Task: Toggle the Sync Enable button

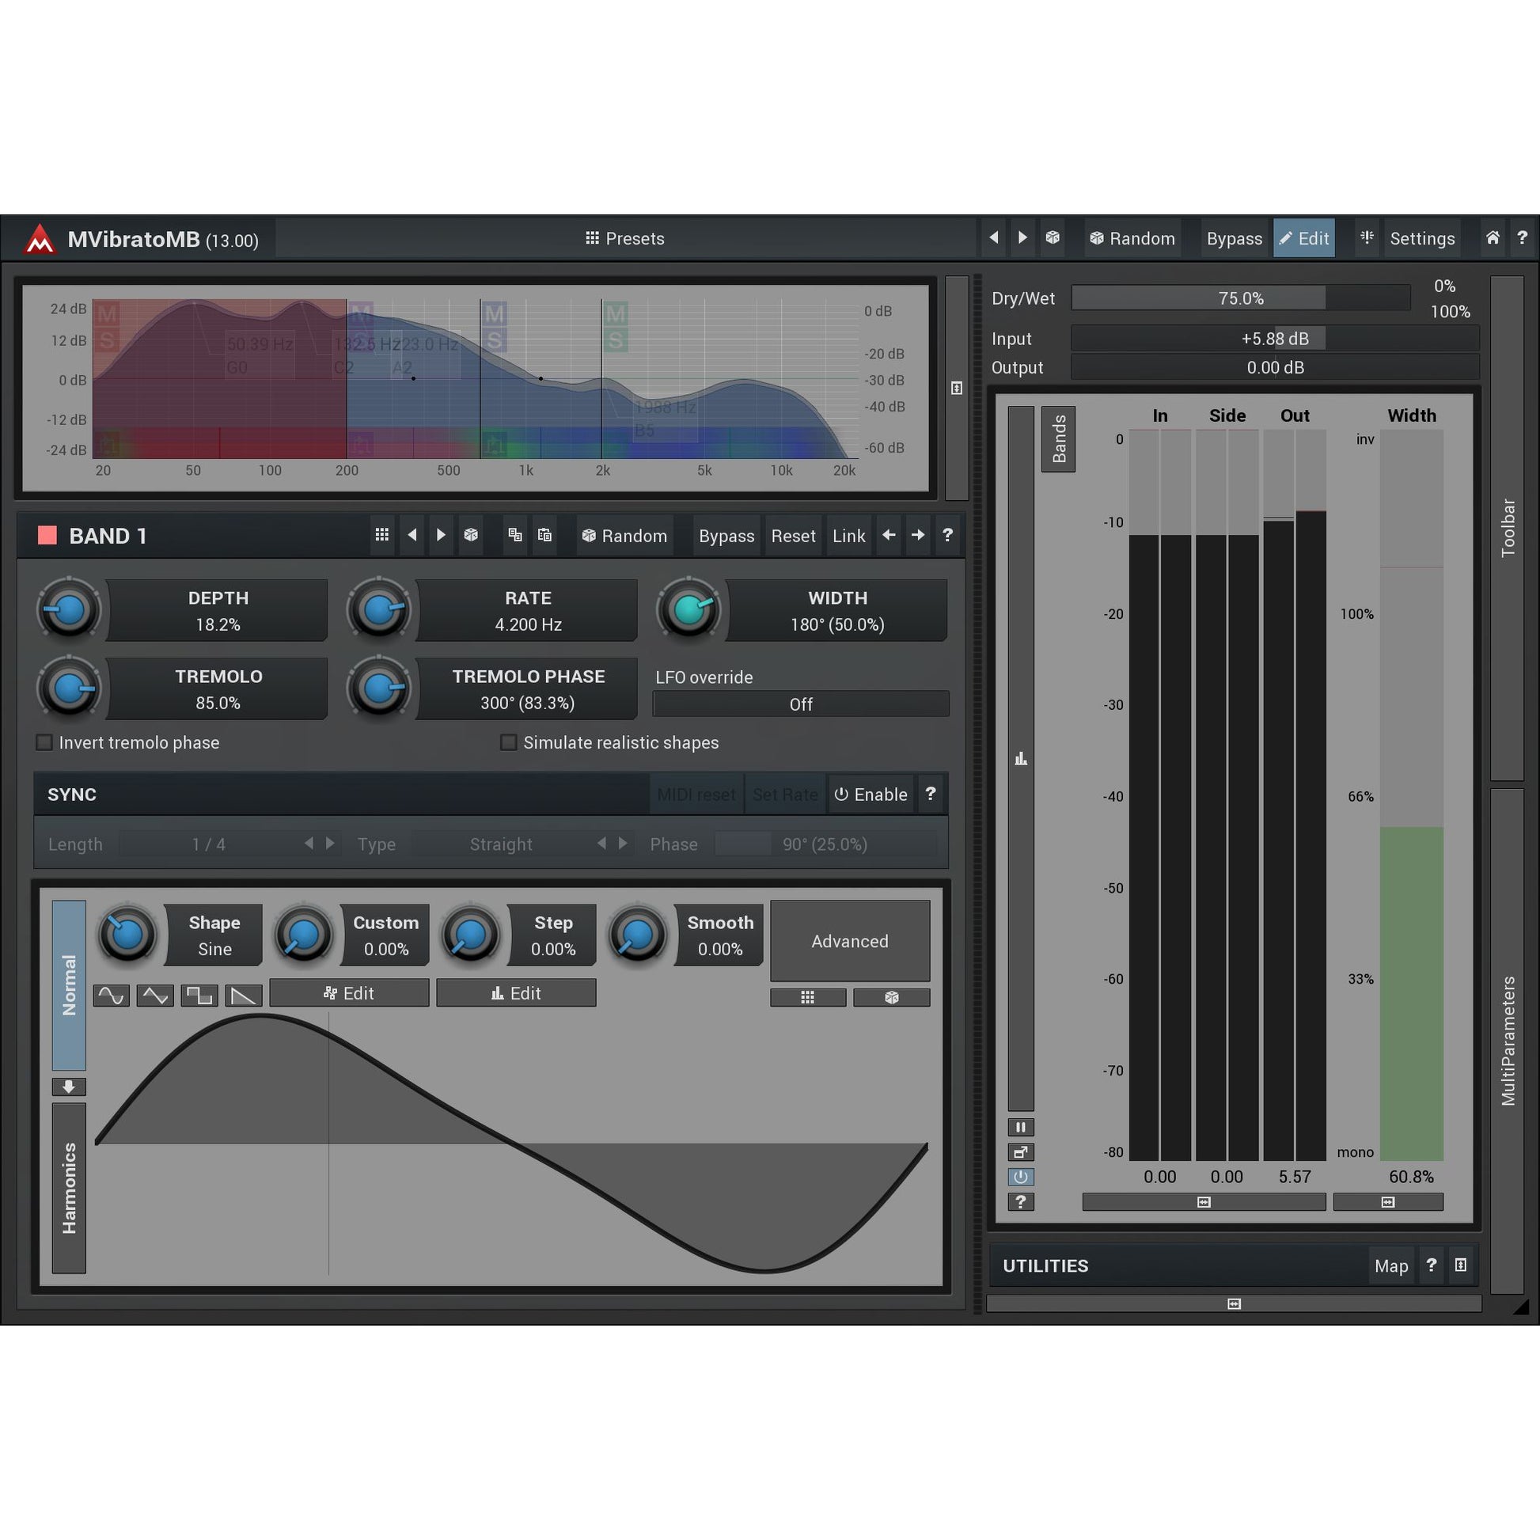Action: click(871, 795)
